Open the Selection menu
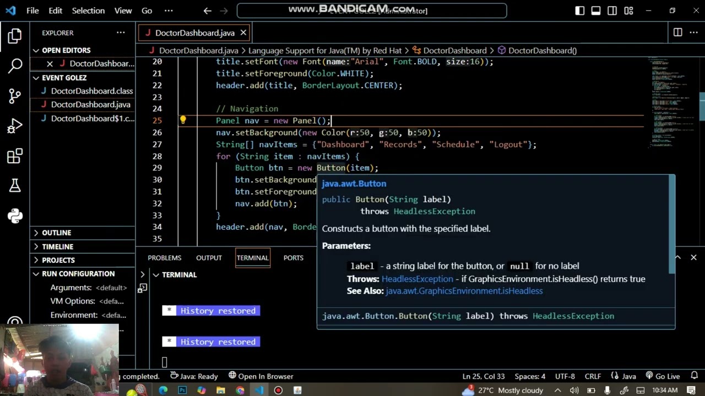 (88, 10)
